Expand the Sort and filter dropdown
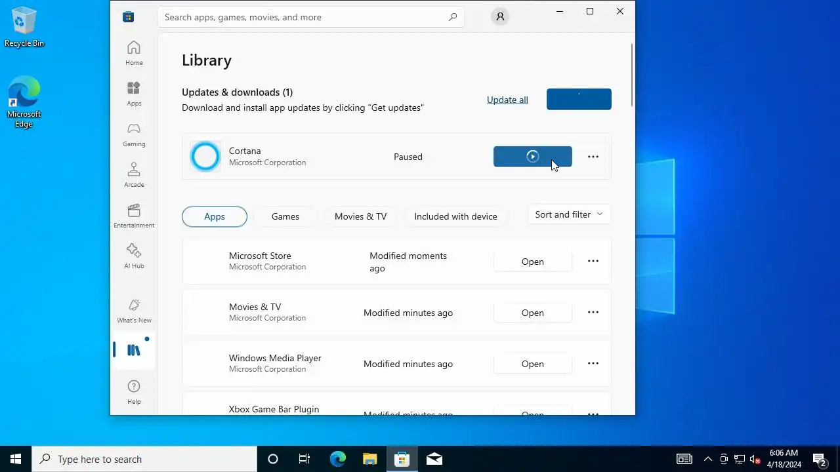 click(x=569, y=214)
